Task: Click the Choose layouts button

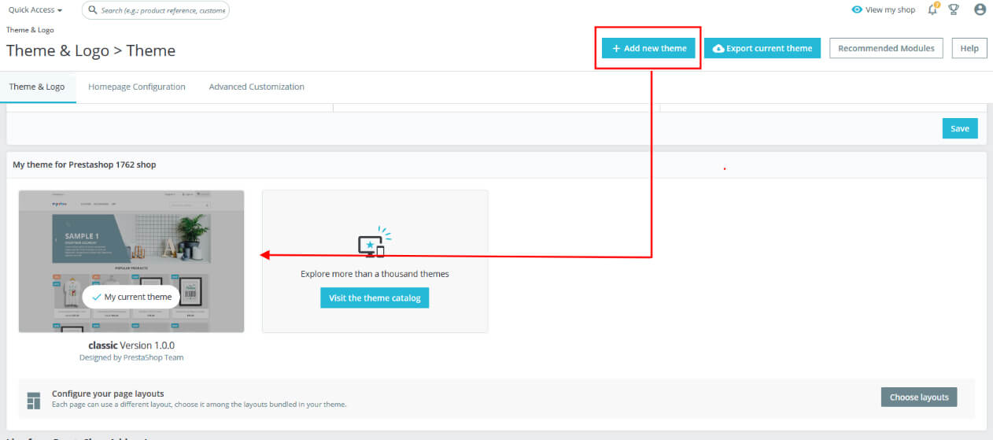Action: click(919, 397)
